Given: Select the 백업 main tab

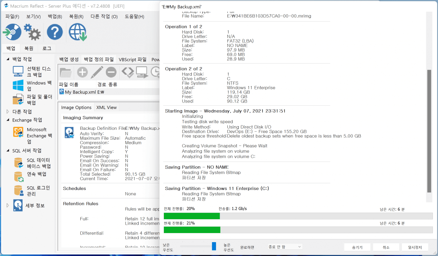Looking at the screenshot, I should click(11, 48).
